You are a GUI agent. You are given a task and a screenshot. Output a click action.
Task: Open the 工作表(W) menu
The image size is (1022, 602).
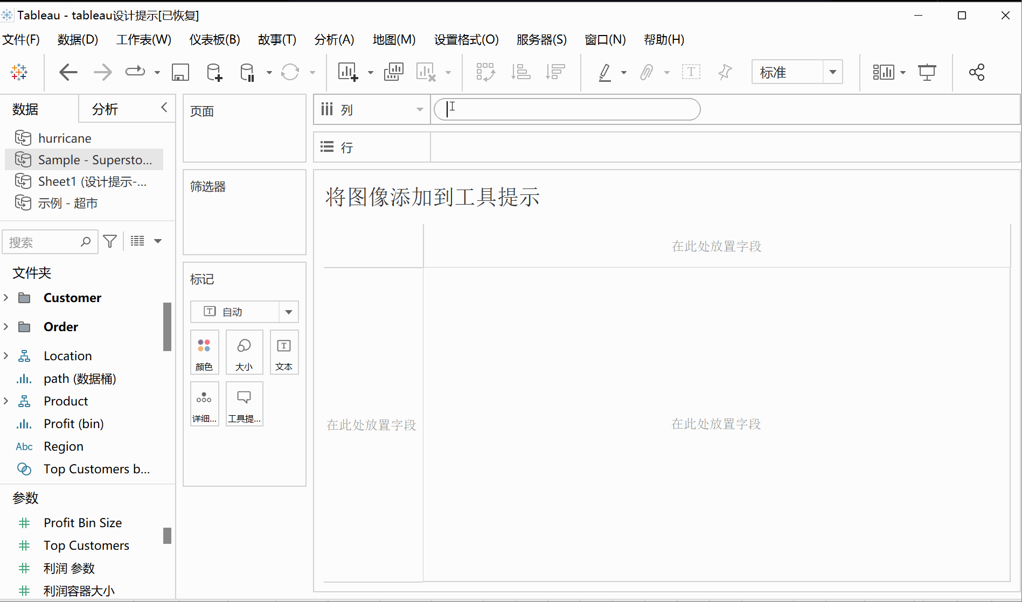click(x=144, y=39)
